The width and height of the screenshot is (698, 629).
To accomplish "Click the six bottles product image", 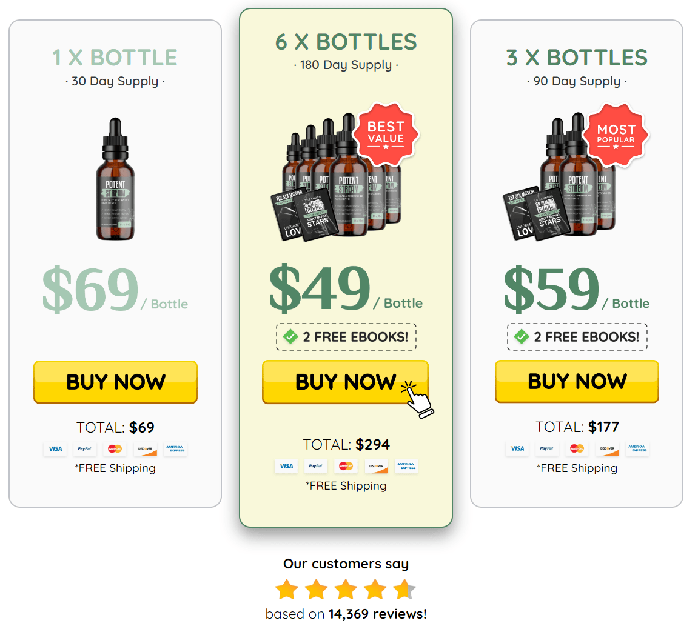I will [x=337, y=177].
